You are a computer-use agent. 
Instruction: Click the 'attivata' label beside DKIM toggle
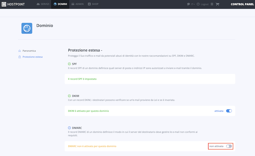pyautogui.click(x=219, y=111)
